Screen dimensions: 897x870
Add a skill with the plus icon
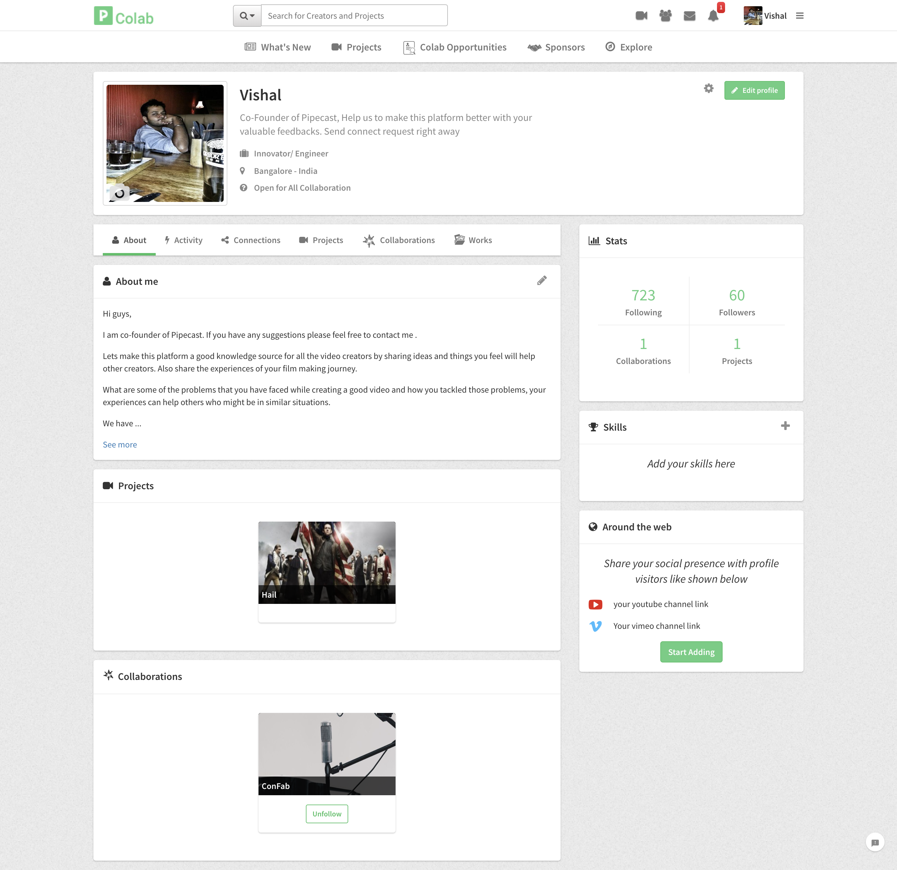pyautogui.click(x=785, y=426)
